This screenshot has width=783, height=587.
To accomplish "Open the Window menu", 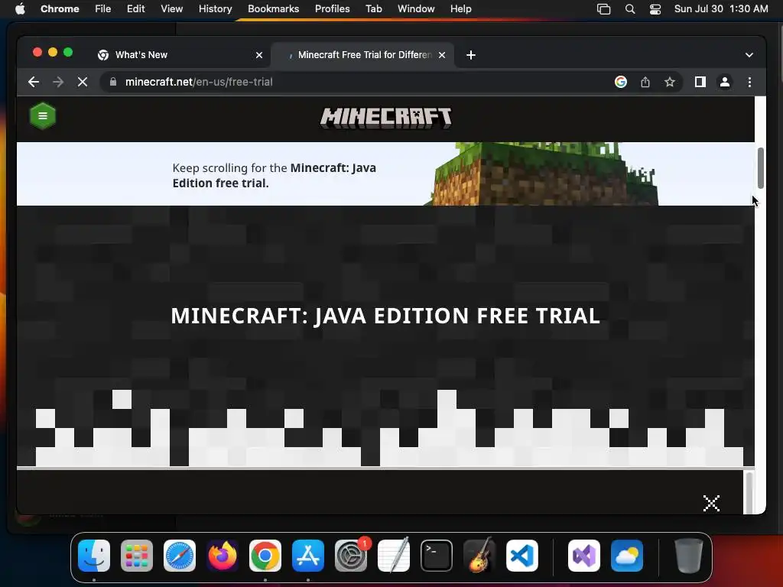I will 416,9.
